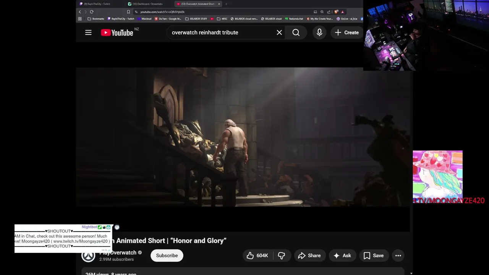Go forward in browser history
This screenshot has width=489, height=275.
pos(86,12)
